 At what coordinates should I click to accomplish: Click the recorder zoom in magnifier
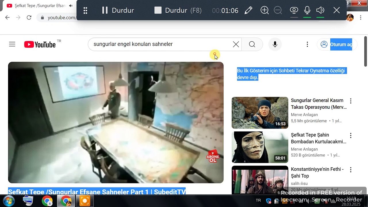264,10
